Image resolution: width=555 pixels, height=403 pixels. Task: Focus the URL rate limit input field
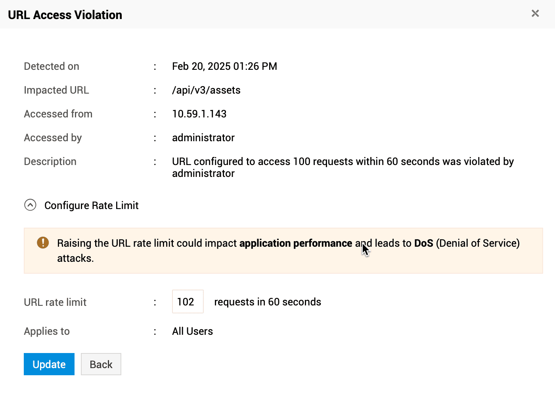point(188,301)
